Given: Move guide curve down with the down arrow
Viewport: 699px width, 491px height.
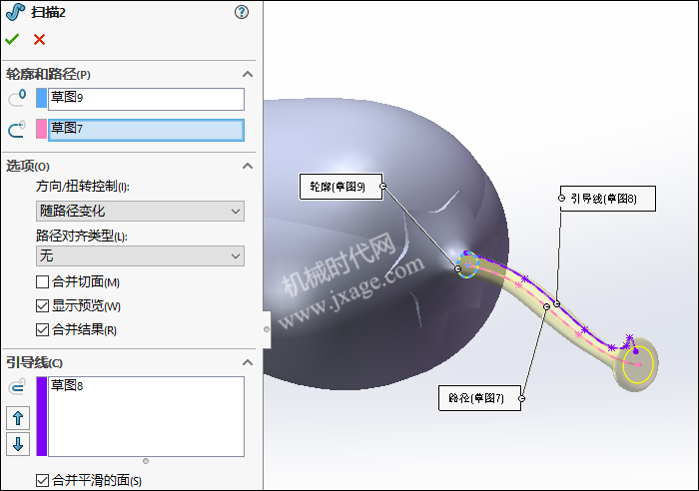Looking at the screenshot, I should tap(18, 444).
